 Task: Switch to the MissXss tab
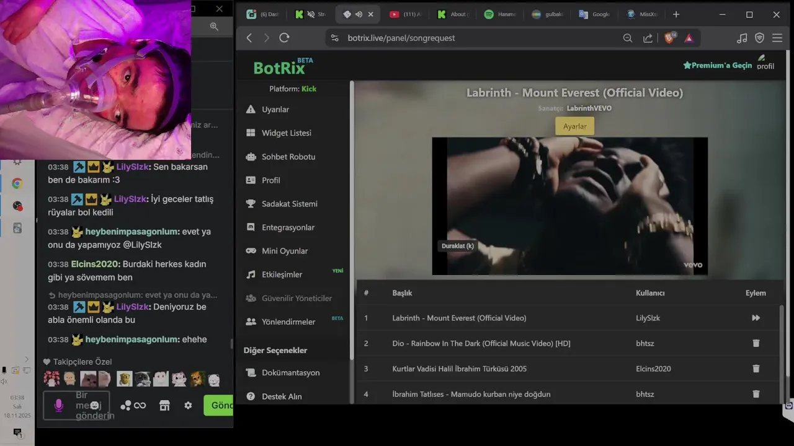tap(641, 14)
